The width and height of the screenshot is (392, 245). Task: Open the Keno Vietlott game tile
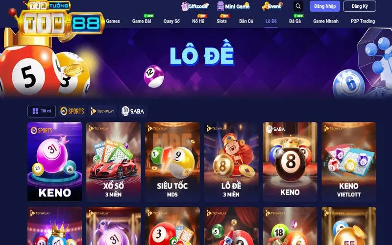[x=349, y=162]
